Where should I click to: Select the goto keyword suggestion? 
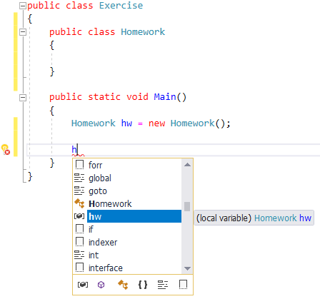(134, 191)
